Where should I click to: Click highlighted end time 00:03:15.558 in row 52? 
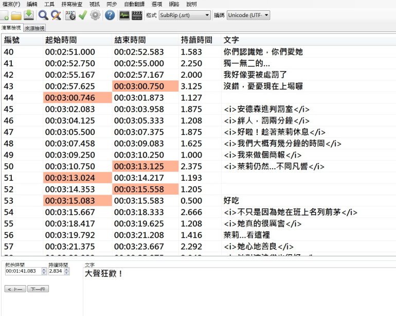click(x=146, y=189)
